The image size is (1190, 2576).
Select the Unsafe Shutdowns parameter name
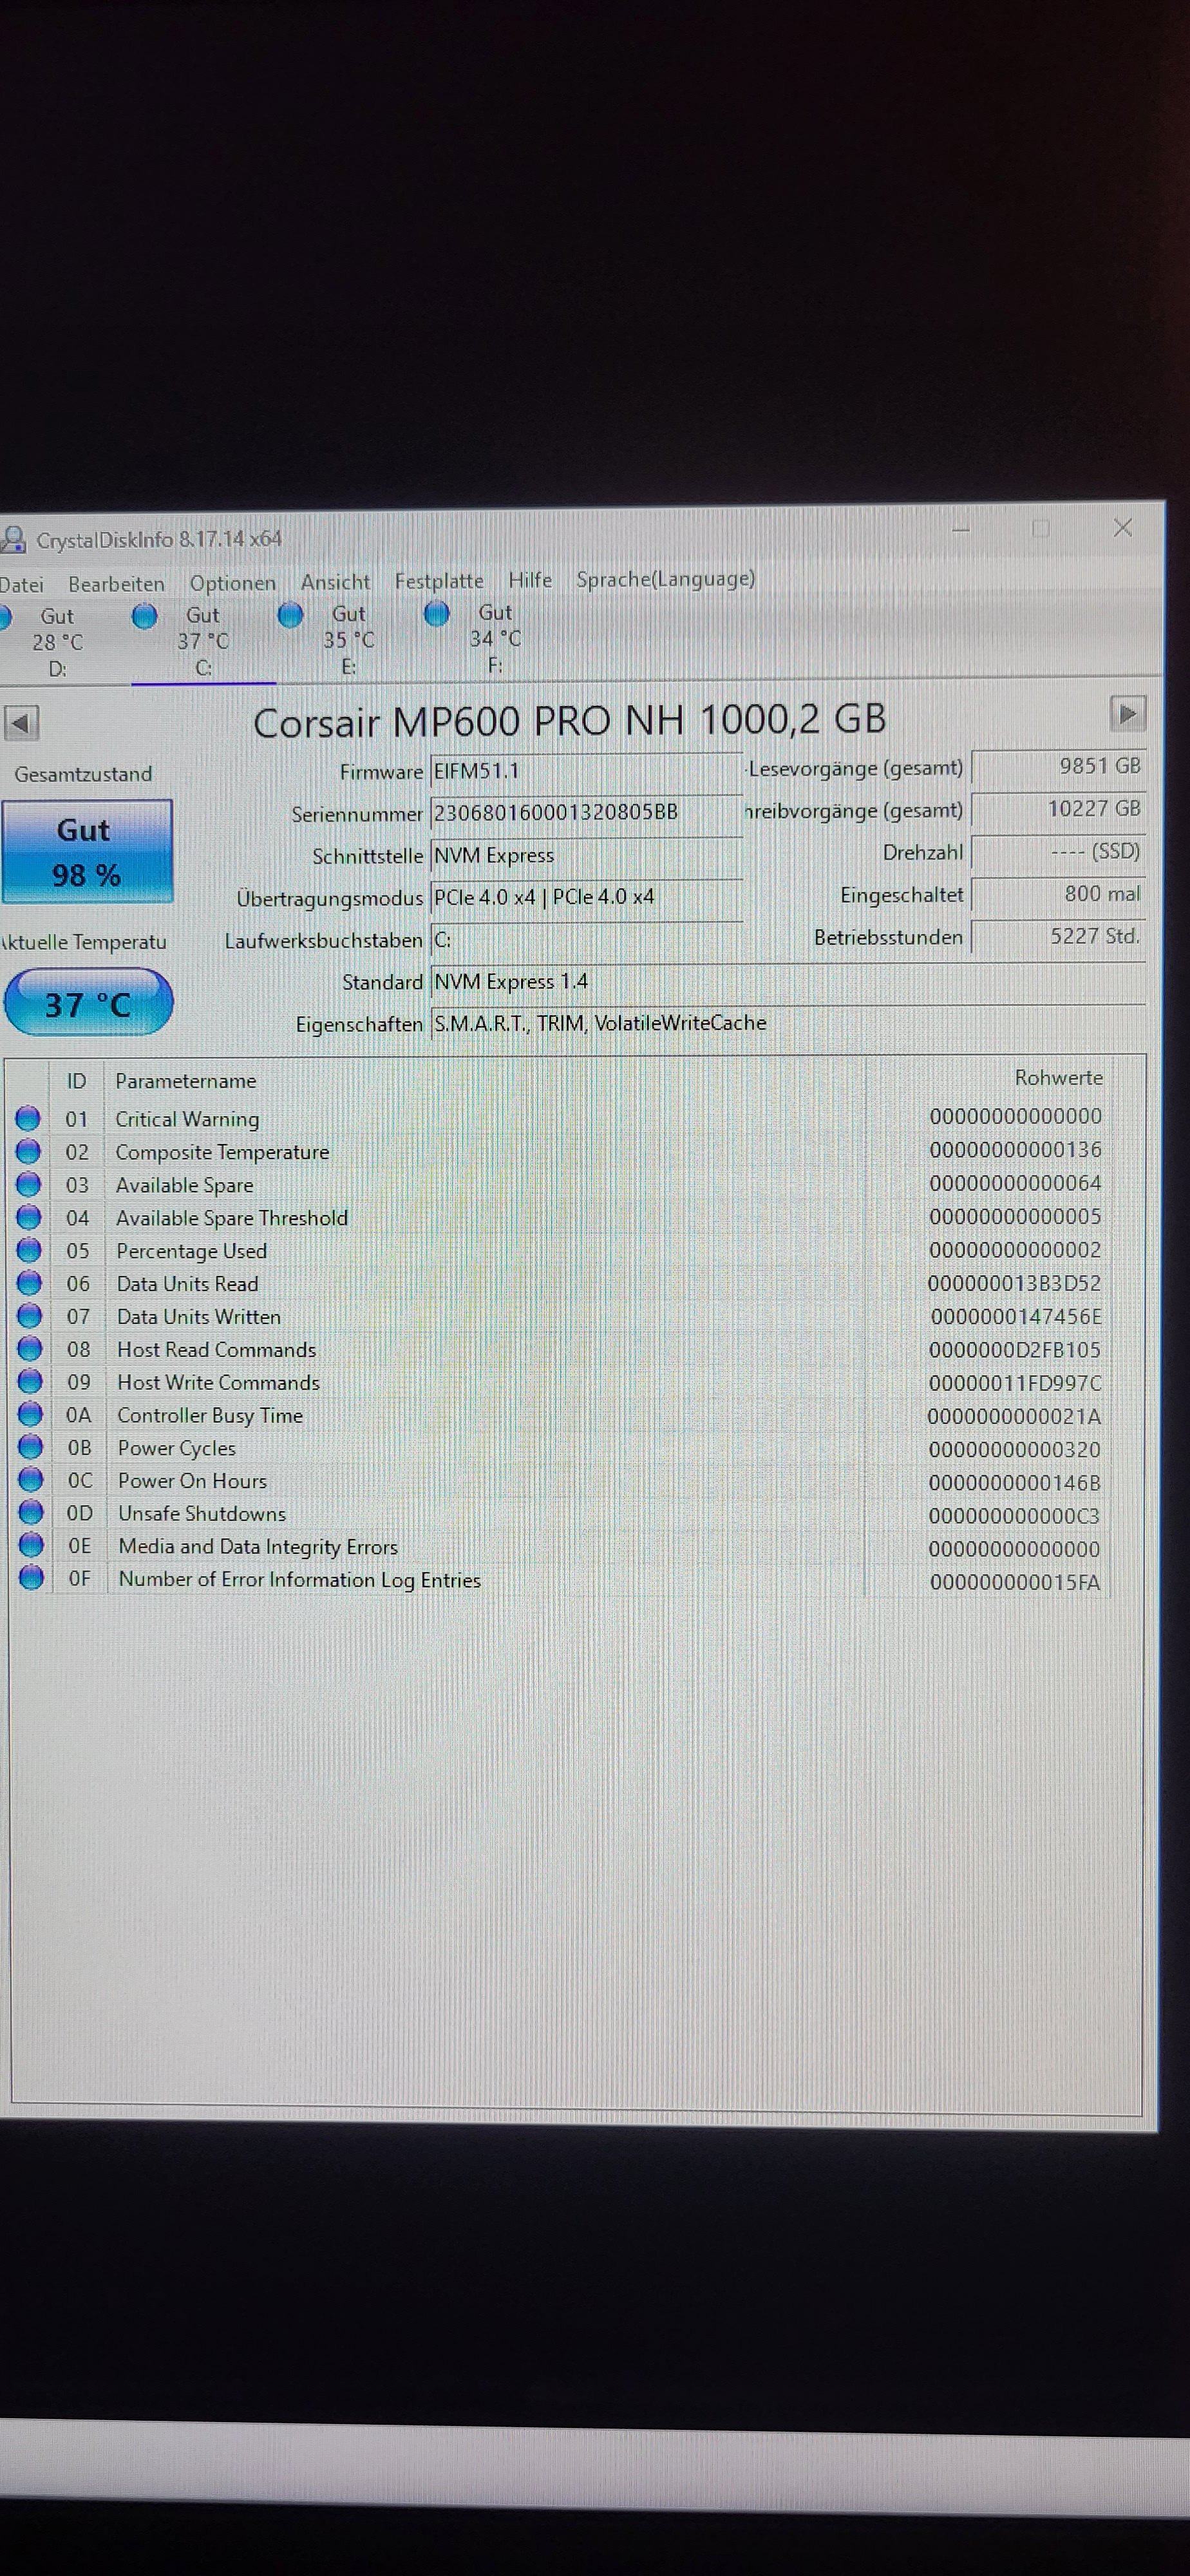[x=202, y=1514]
